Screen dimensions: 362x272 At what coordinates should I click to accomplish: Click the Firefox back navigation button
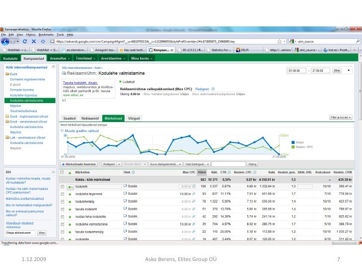6,42
